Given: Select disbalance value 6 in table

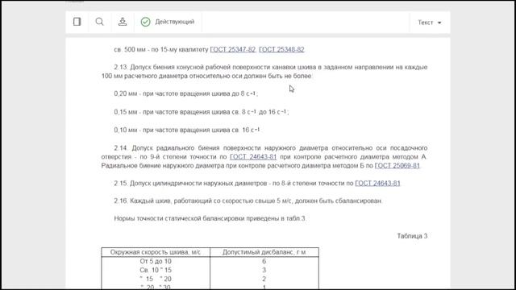Looking at the screenshot, I should (x=264, y=261).
